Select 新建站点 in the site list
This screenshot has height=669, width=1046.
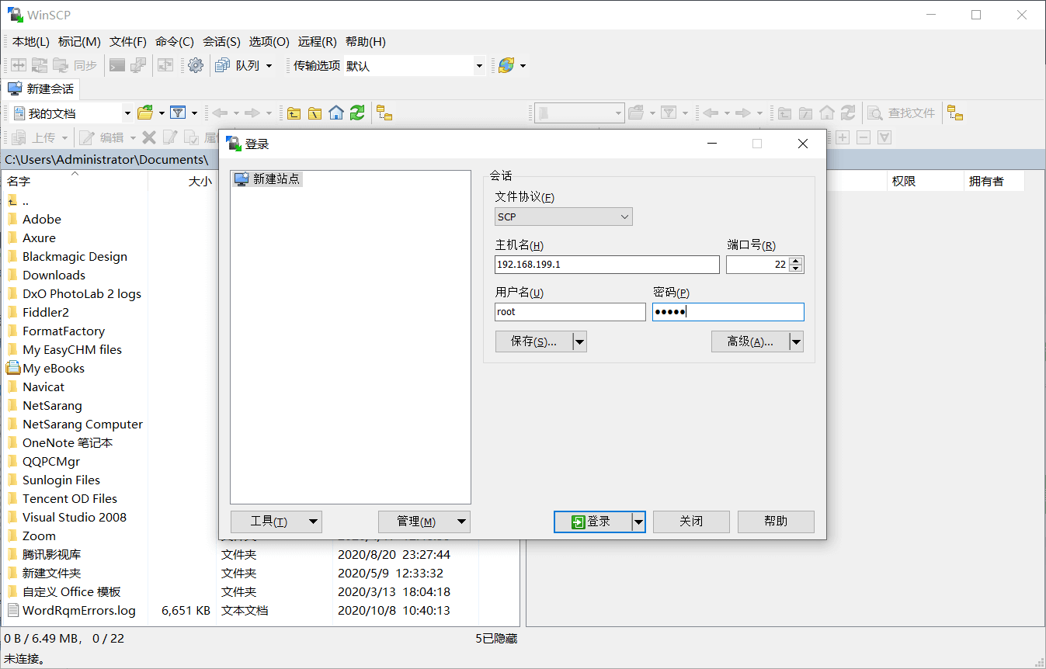[x=268, y=179]
